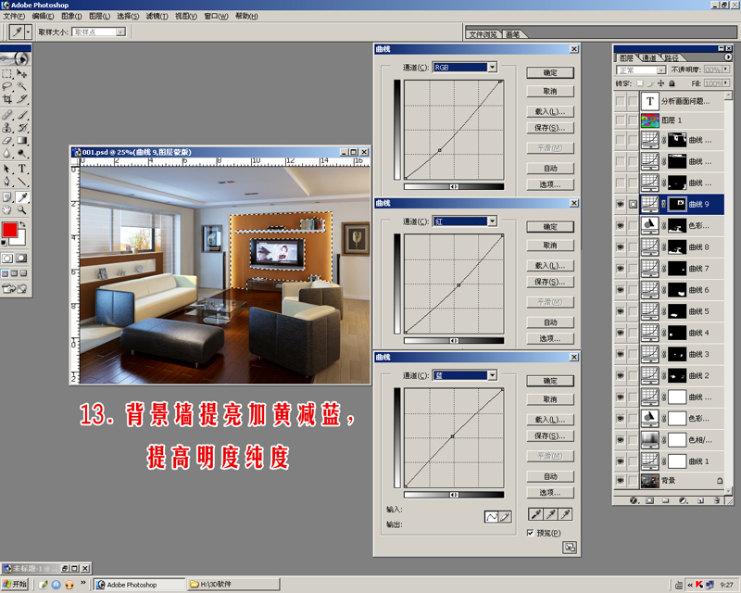The image size is (741, 593).
Task: Open the 图像(I) menu
Action: click(x=71, y=16)
